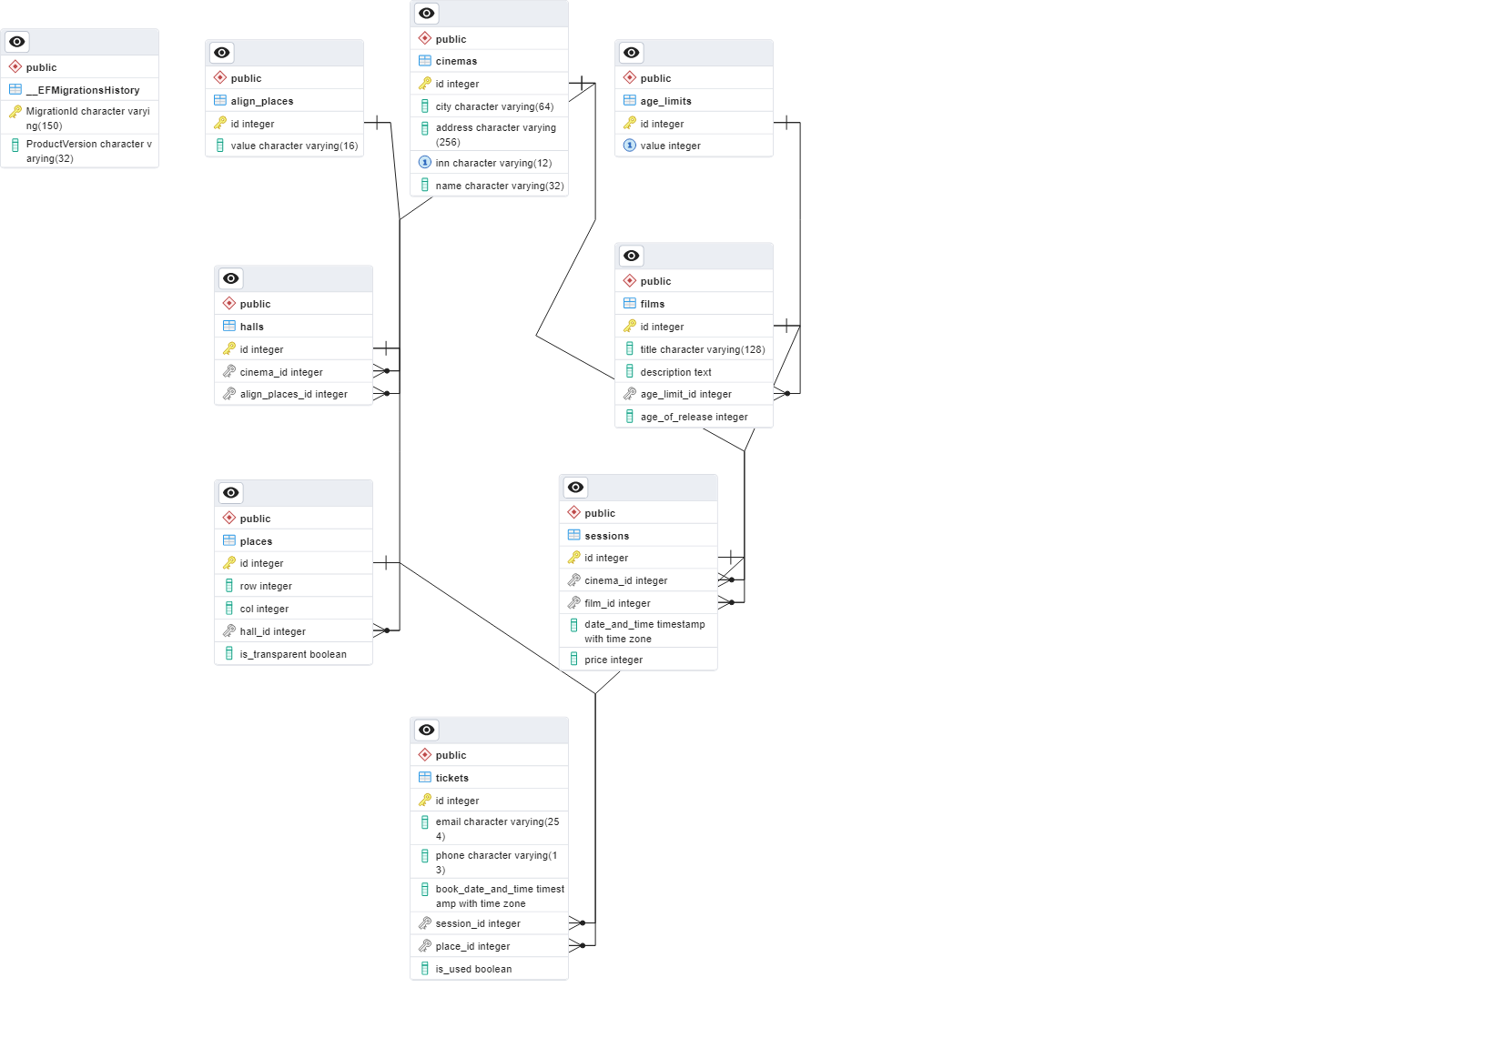
Task: Click primary key icon of cinemas id
Action: click(x=424, y=84)
